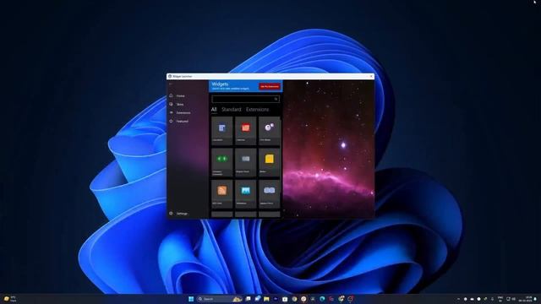Open the weather widget in the taskbar corner
The image size is (541, 304).
[9, 299]
